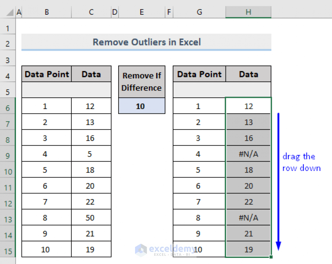The height and width of the screenshot is (264, 332).
Task: Select cell B15 with data point 10
Action: tap(47, 249)
